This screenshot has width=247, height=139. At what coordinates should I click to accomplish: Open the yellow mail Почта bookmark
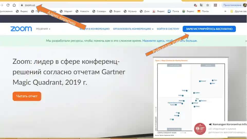203,11
